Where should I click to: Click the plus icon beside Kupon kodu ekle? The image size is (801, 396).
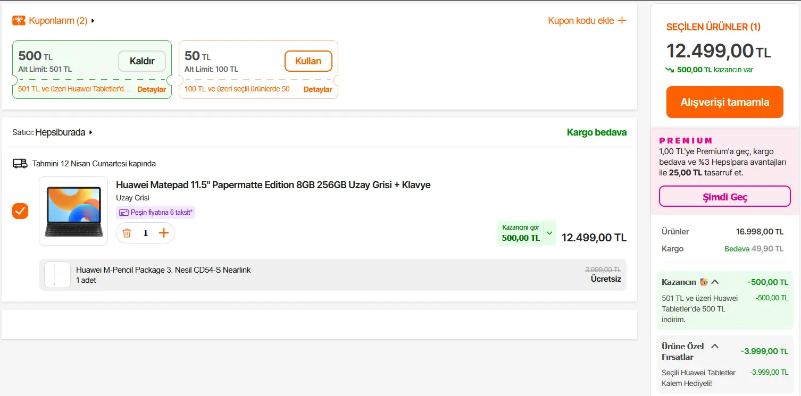(x=622, y=21)
